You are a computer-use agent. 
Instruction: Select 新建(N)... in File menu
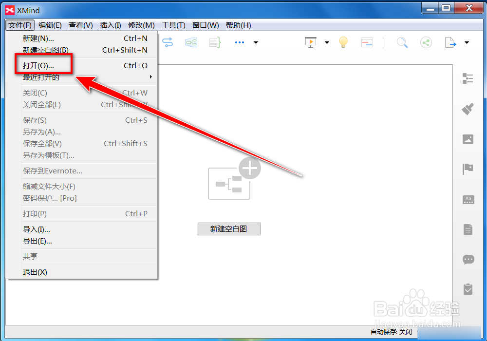click(x=85, y=38)
